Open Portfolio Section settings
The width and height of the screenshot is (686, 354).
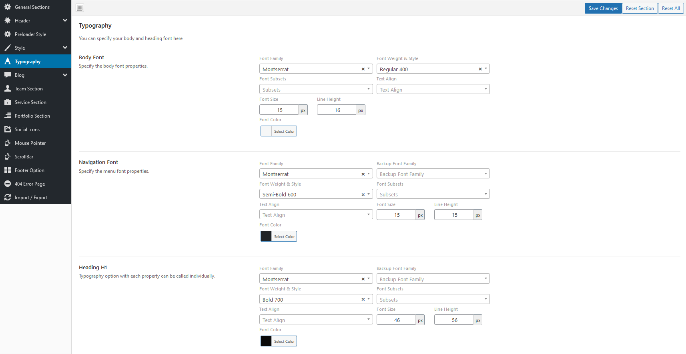pos(36,116)
